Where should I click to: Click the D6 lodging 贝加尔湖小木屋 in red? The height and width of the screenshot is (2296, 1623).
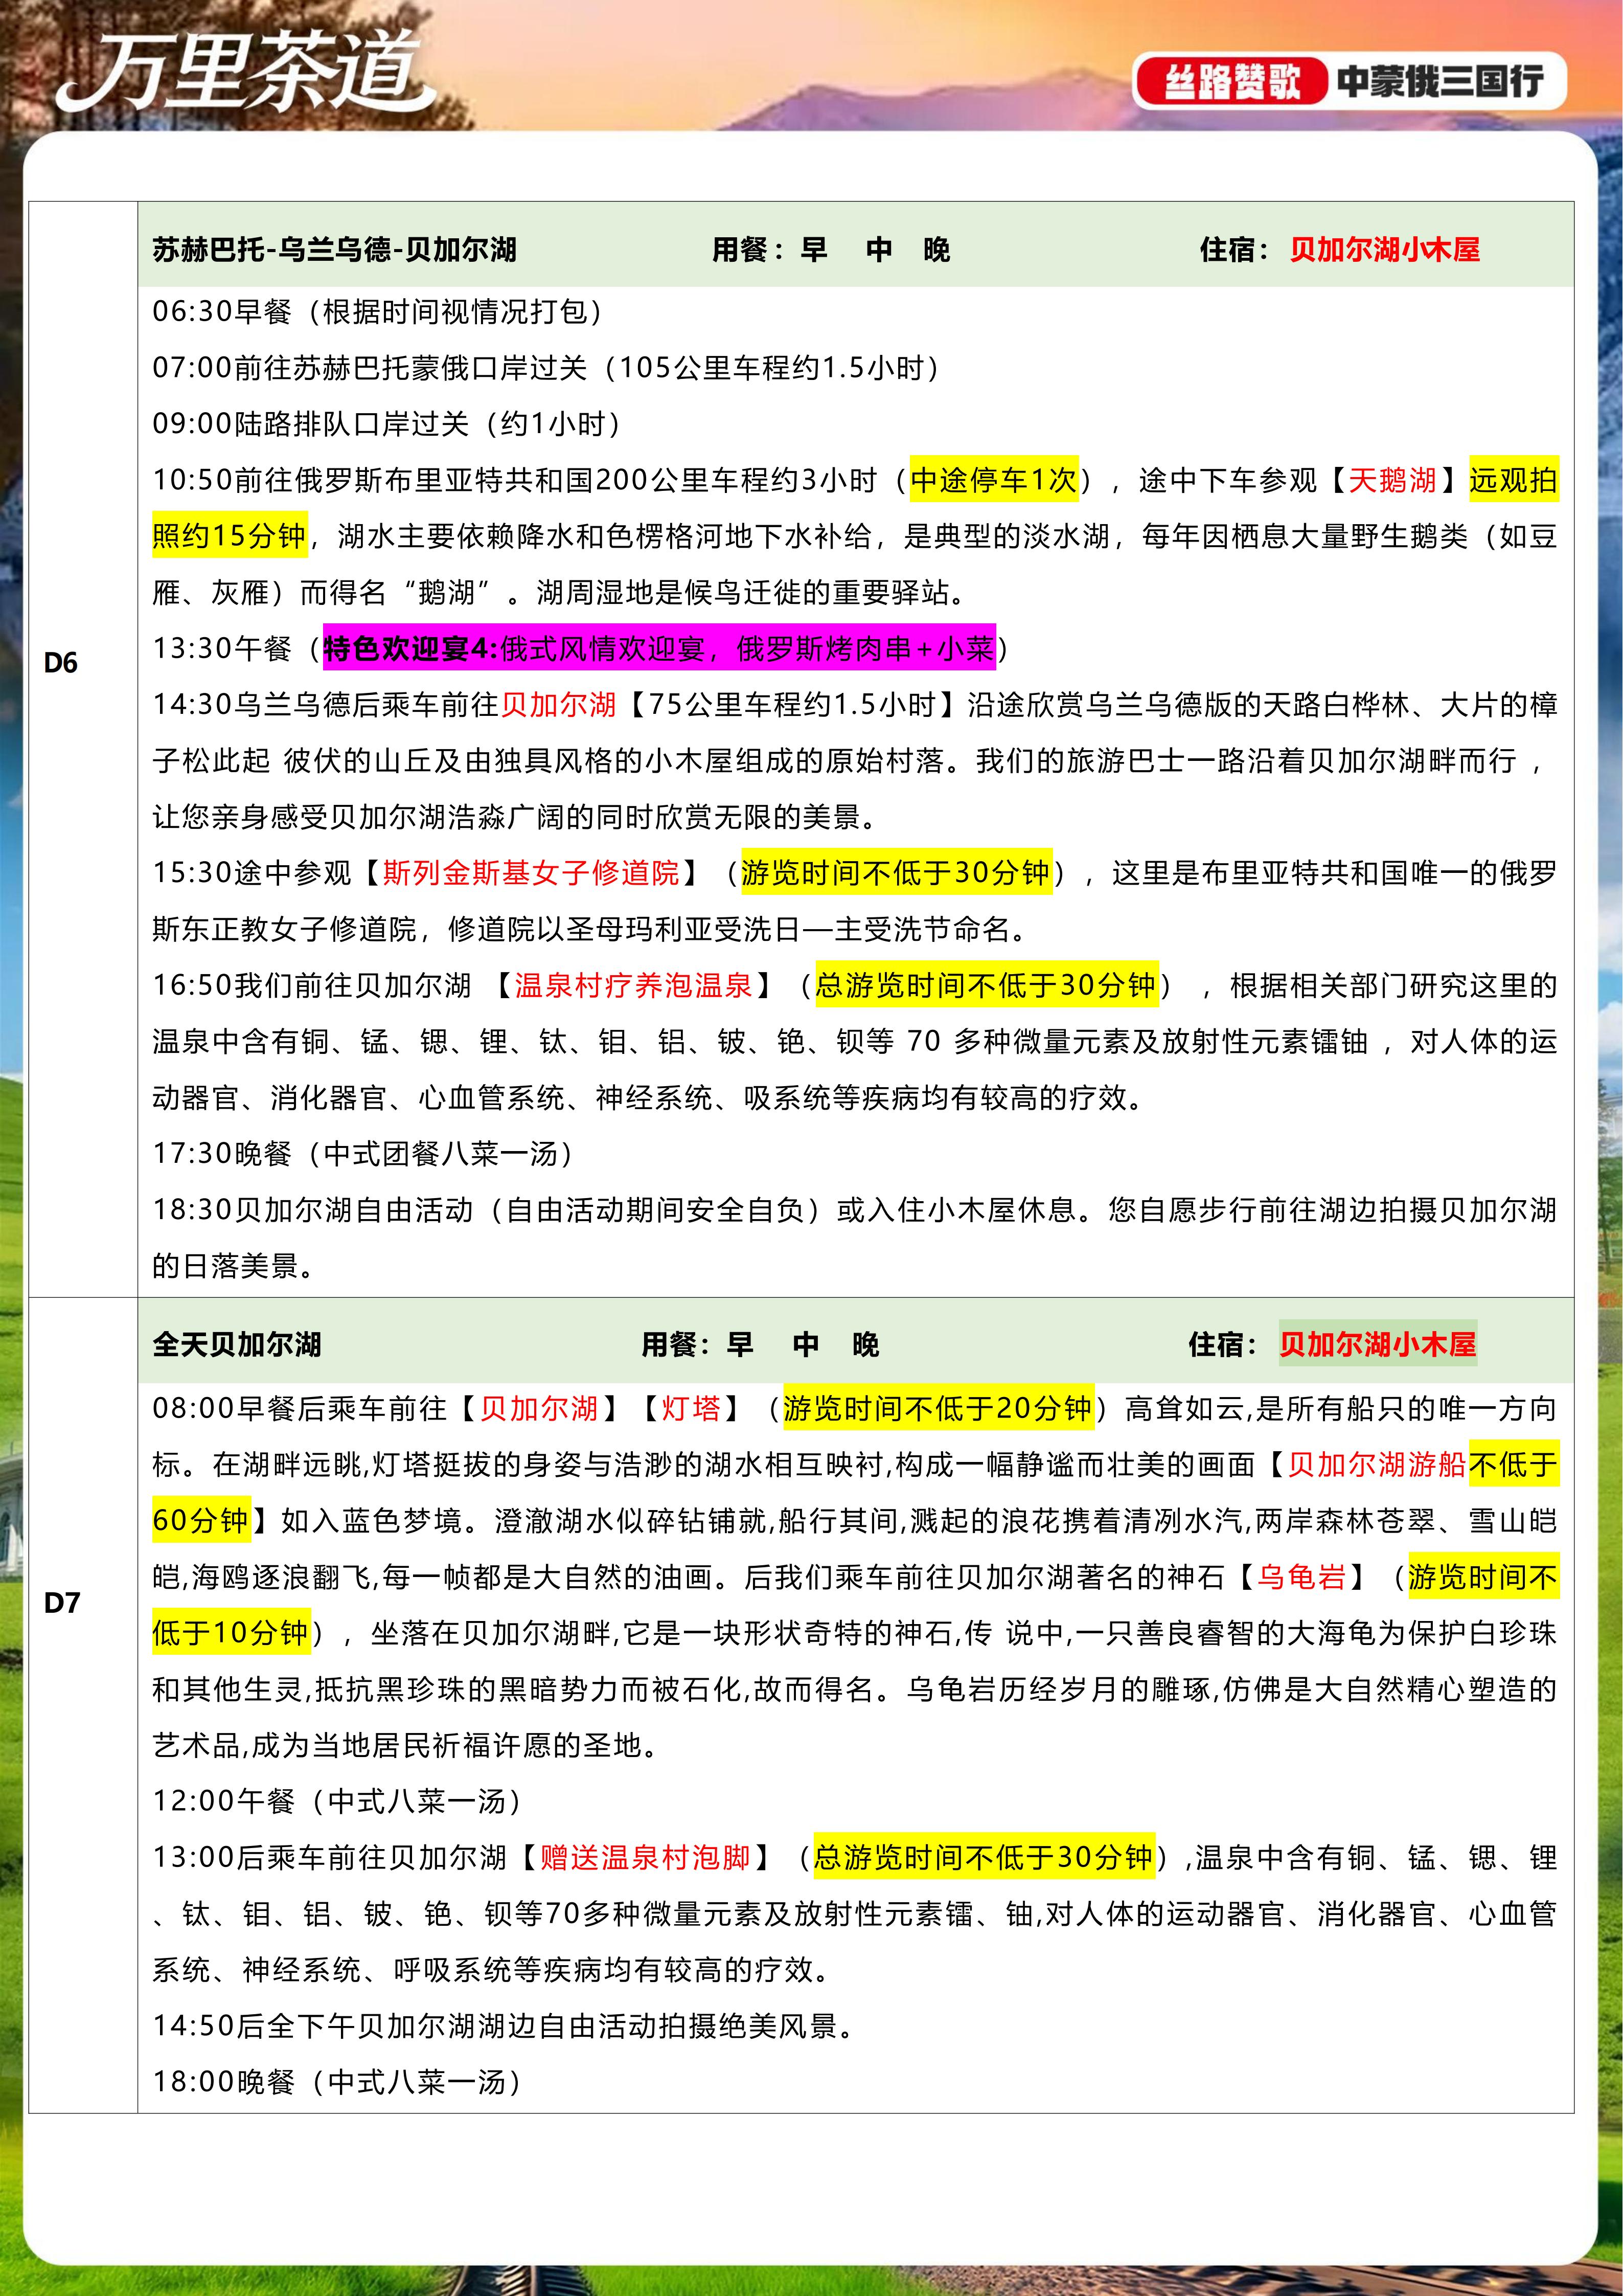pyautogui.click(x=1384, y=249)
